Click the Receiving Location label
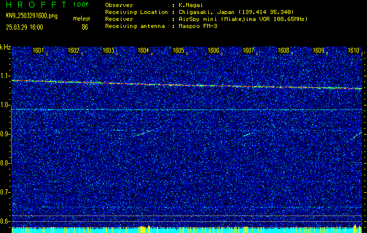The height and width of the screenshot is (233, 367). pyautogui.click(x=137, y=12)
